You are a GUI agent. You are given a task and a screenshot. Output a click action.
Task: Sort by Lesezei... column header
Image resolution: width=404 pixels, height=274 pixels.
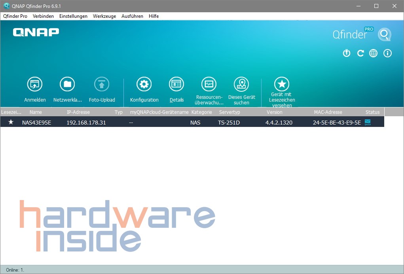[11, 112]
